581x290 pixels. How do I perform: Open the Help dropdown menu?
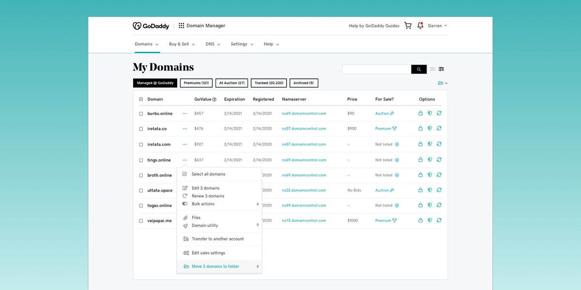pos(271,44)
